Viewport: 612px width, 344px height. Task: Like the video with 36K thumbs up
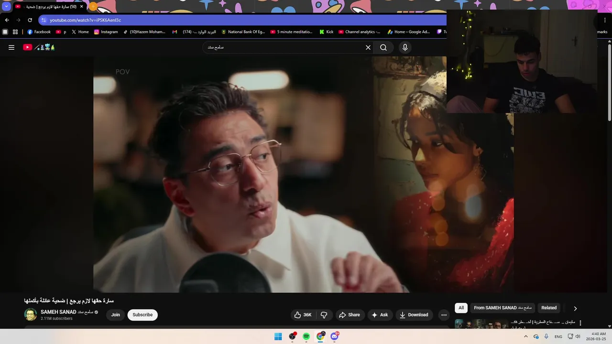click(x=303, y=315)
